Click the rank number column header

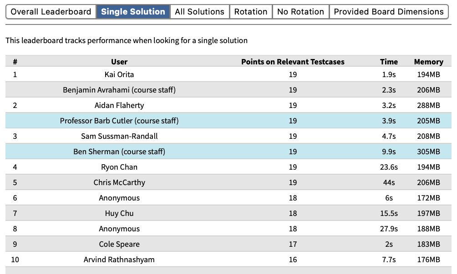tap(15, 62)
